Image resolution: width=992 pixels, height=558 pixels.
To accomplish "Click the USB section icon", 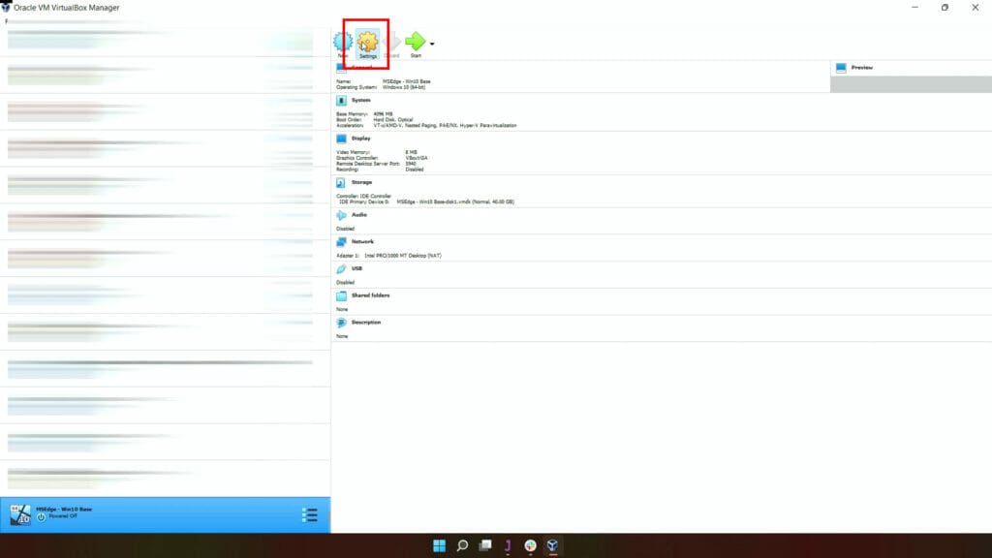I will 342,267.
